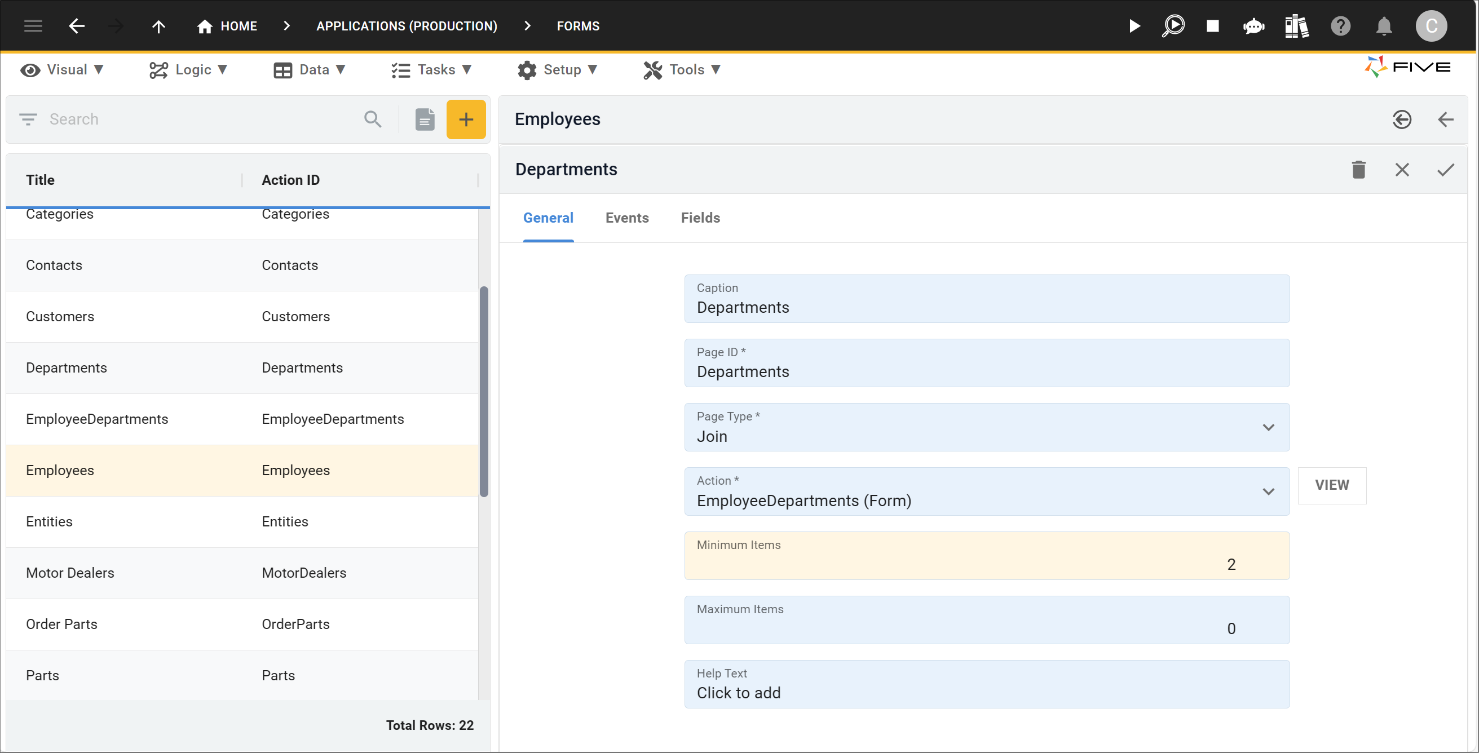Open the user avatar C

pos(1431,26)
